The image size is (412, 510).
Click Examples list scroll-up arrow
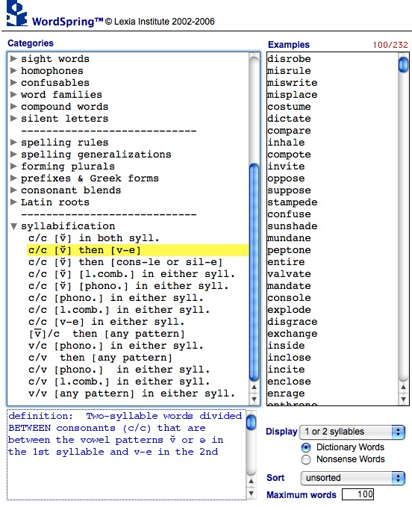[403, 387]
